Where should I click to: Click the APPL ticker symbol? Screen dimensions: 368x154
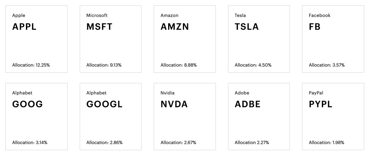[x=24, y=27]
